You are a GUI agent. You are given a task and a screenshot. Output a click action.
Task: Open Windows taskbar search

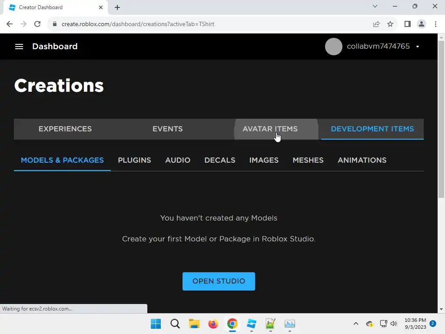tap(175, 324)
